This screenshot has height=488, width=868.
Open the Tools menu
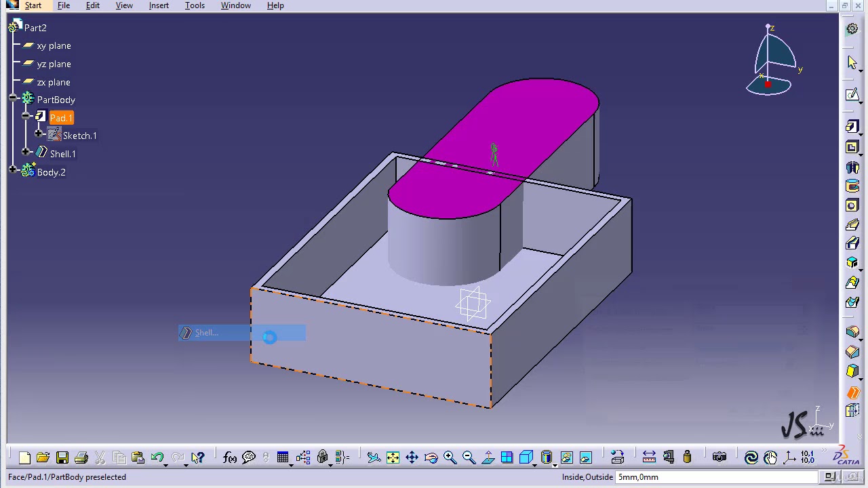pos(195,5)
